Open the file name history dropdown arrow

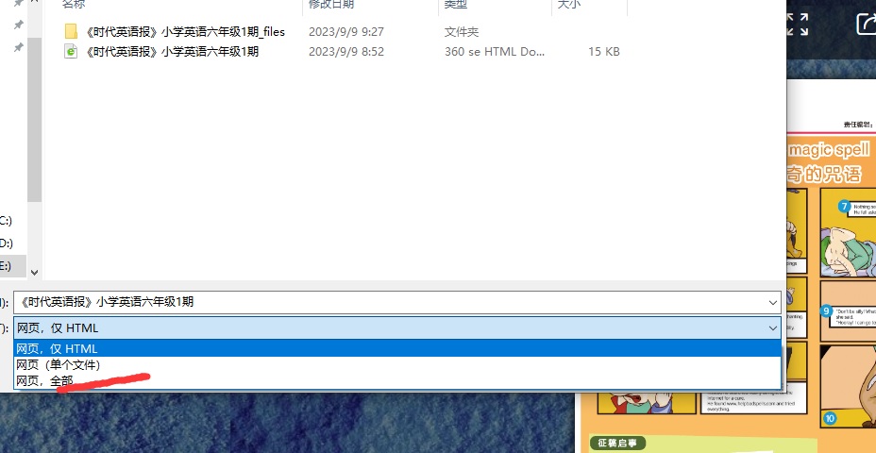click(773, 302)
